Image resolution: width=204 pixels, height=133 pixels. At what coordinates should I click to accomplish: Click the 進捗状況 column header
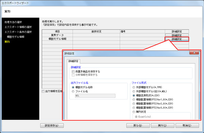pos(96,31)
